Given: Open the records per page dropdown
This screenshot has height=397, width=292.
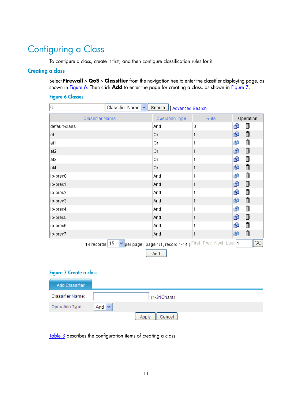Looking at the screenshot, I should pyautogui.click(x=116, y=244).
